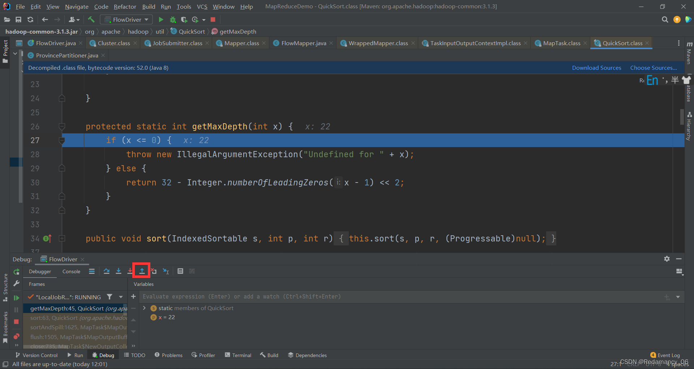Click Show Execution Point lines icon
The height and width of the screenshot is (369, 694).
tap(92, 271)
